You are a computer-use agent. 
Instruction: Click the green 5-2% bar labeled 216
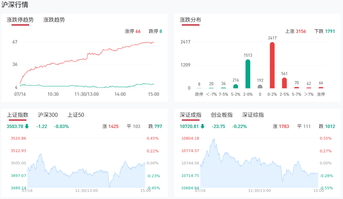pos(235,86)
